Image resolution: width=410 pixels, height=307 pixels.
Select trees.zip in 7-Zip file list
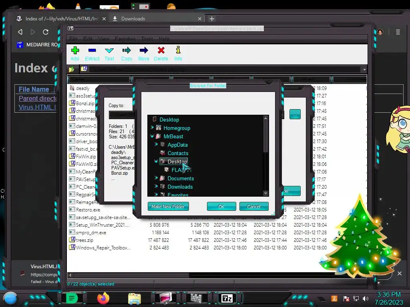[x=84, y=240]
